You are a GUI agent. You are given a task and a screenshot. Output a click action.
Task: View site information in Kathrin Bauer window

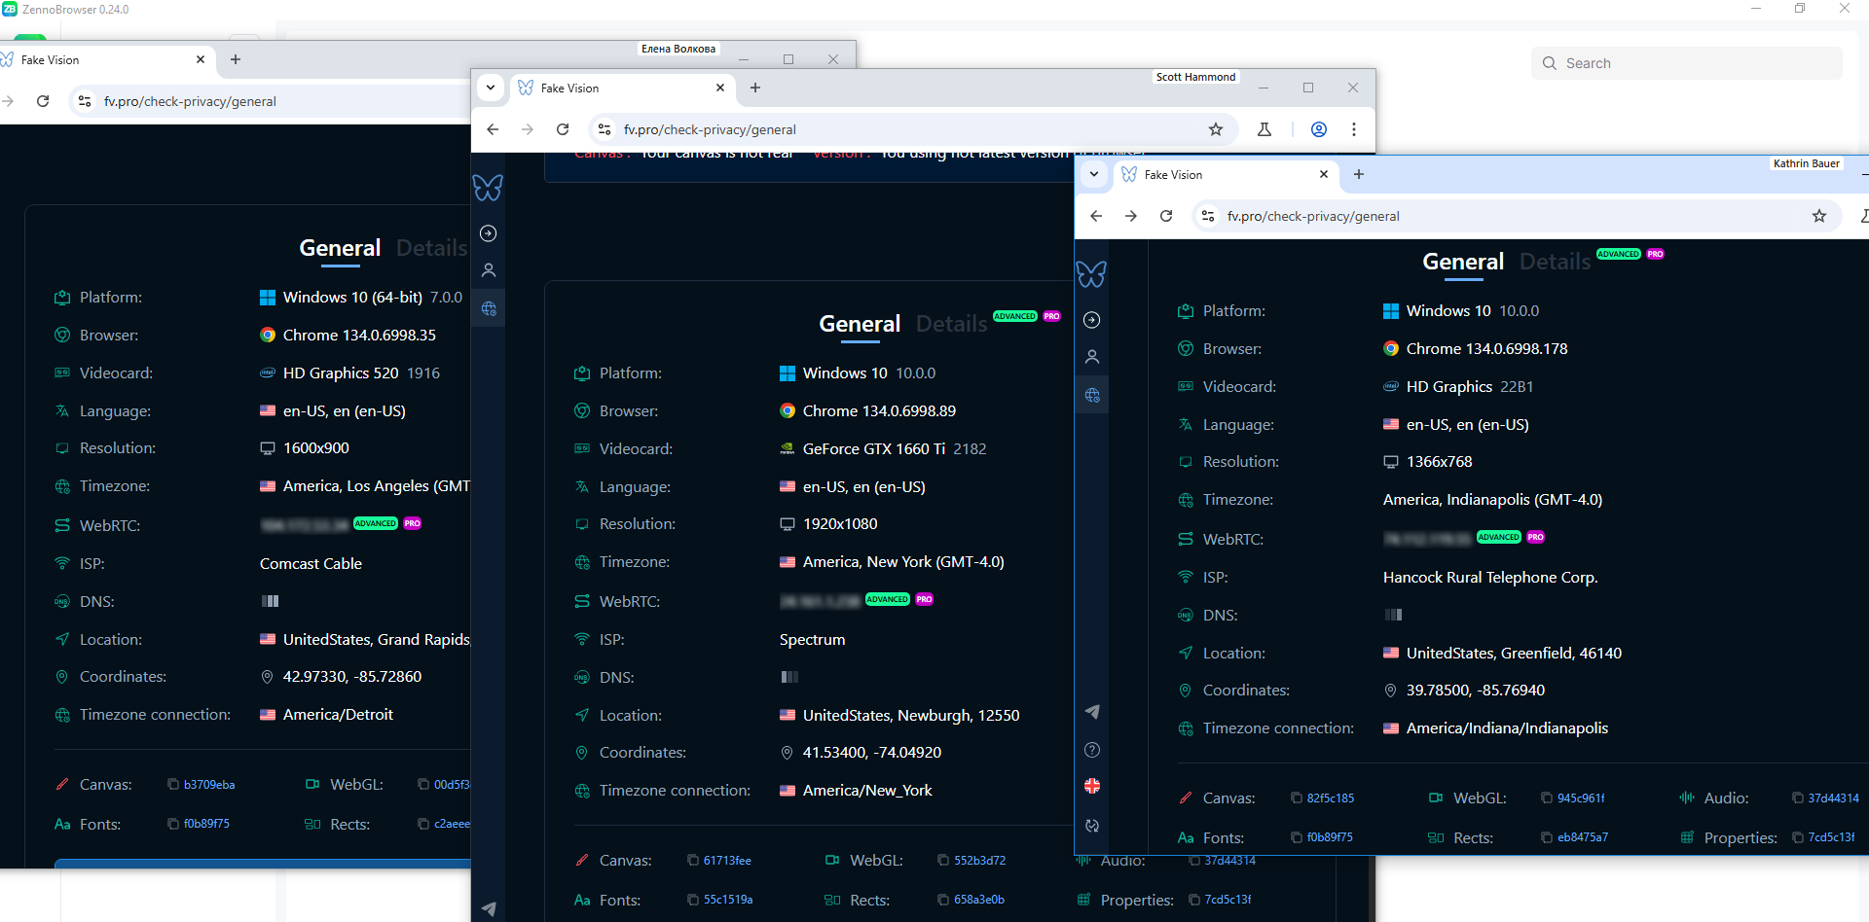[1208, 216]
